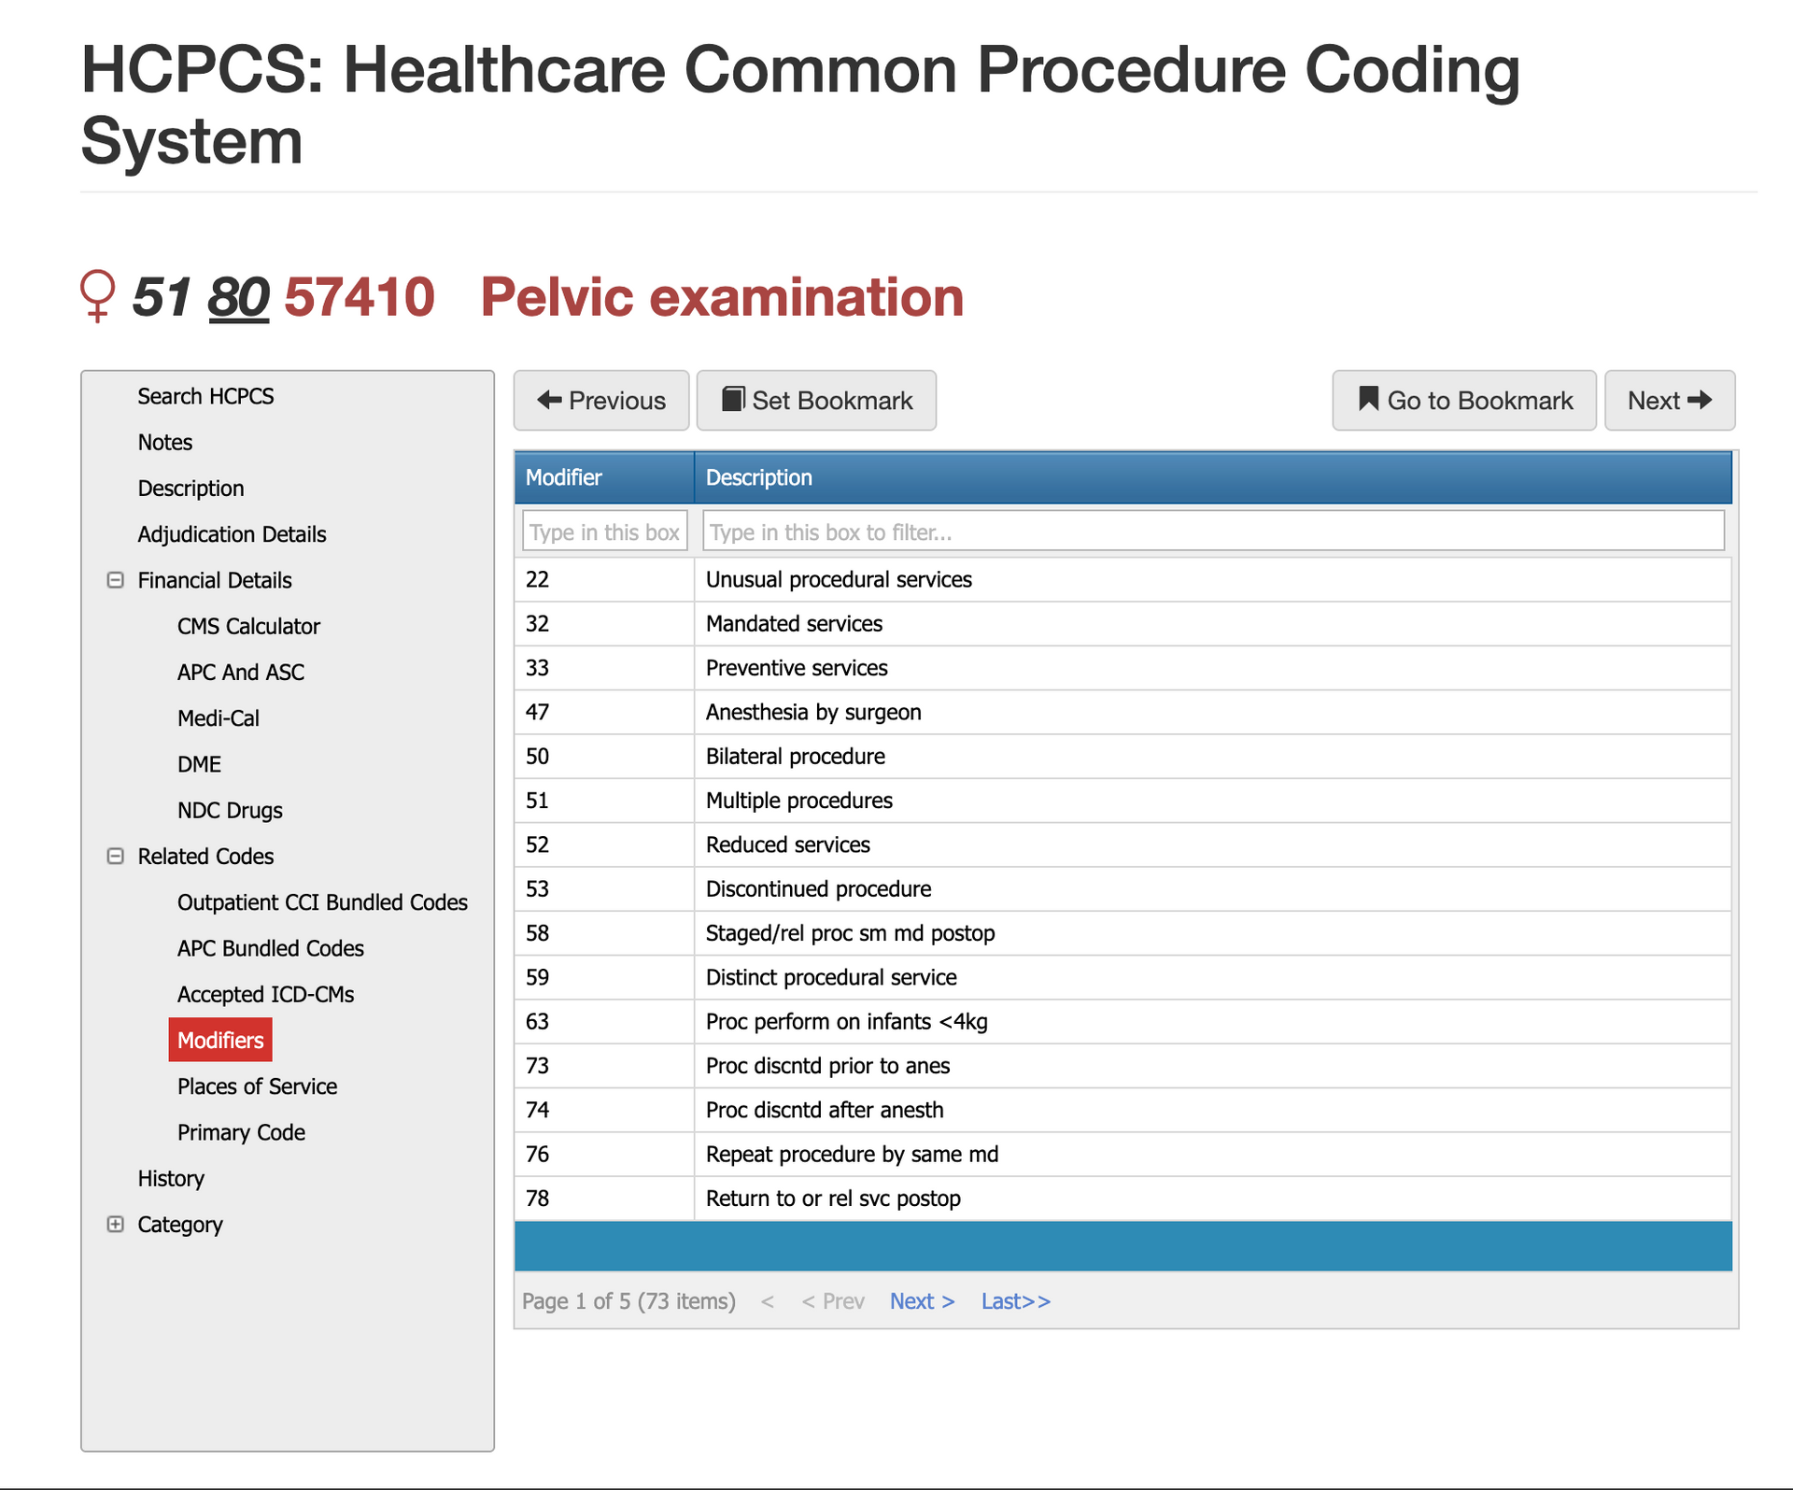Collapse the Financial Details tree node
The image size is (1793, 1490).
click(116, 580)
